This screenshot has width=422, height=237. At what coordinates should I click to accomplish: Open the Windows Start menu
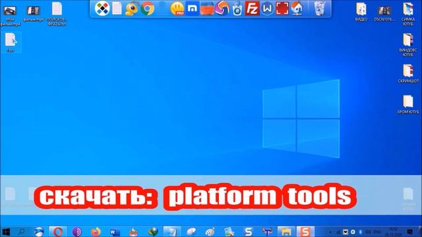6,232
